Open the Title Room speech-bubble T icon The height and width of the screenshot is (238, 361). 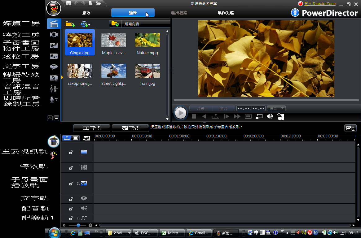point(54,67)
